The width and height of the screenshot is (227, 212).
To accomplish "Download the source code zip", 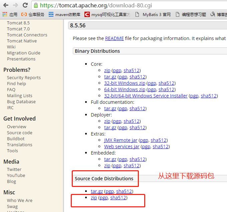I will pos(94,198).
